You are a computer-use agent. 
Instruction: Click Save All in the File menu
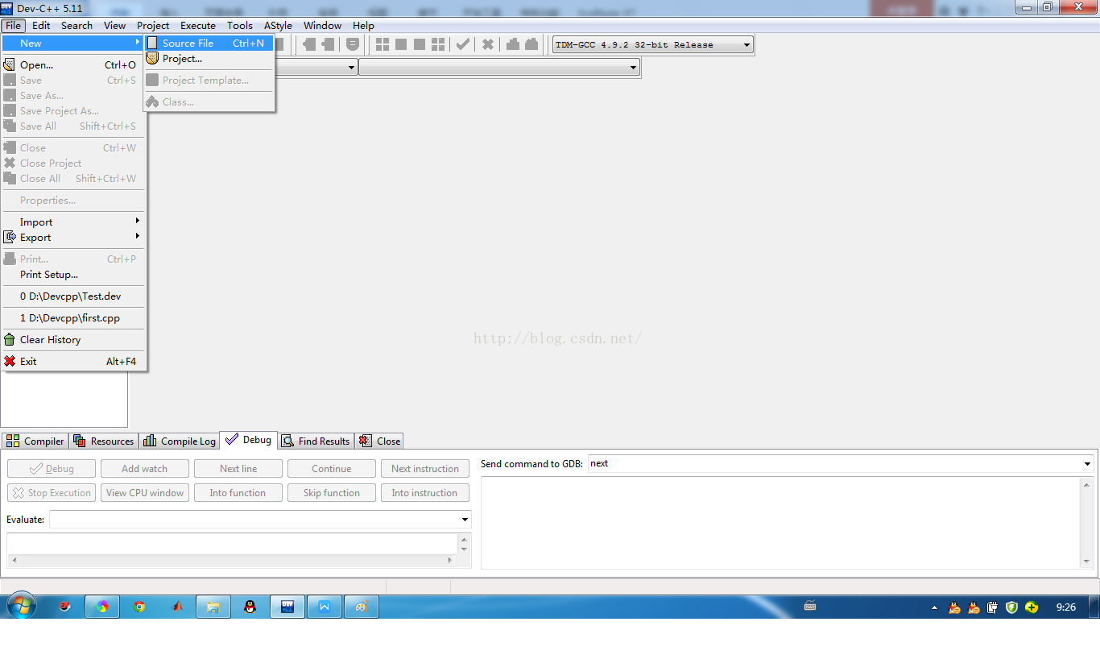(72, 126)
